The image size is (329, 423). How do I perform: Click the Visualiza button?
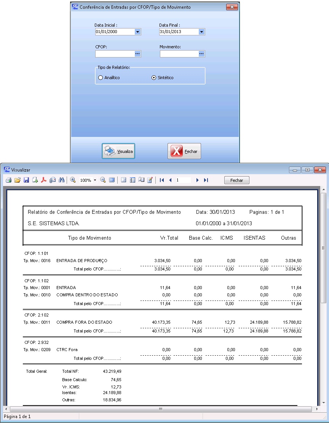118,151
